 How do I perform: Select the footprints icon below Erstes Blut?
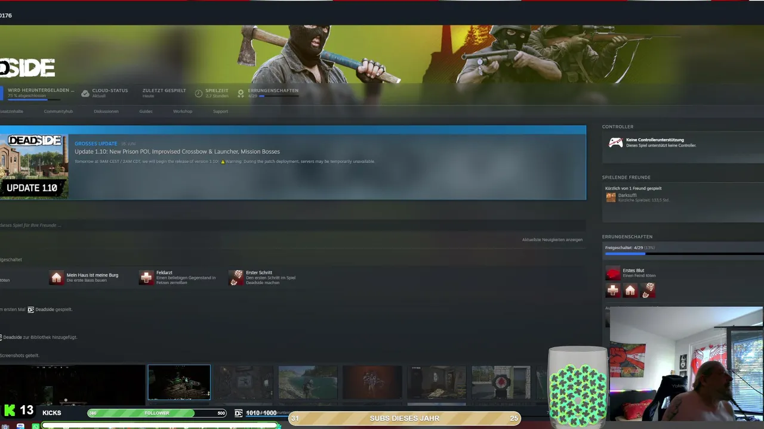coord(648,290)
